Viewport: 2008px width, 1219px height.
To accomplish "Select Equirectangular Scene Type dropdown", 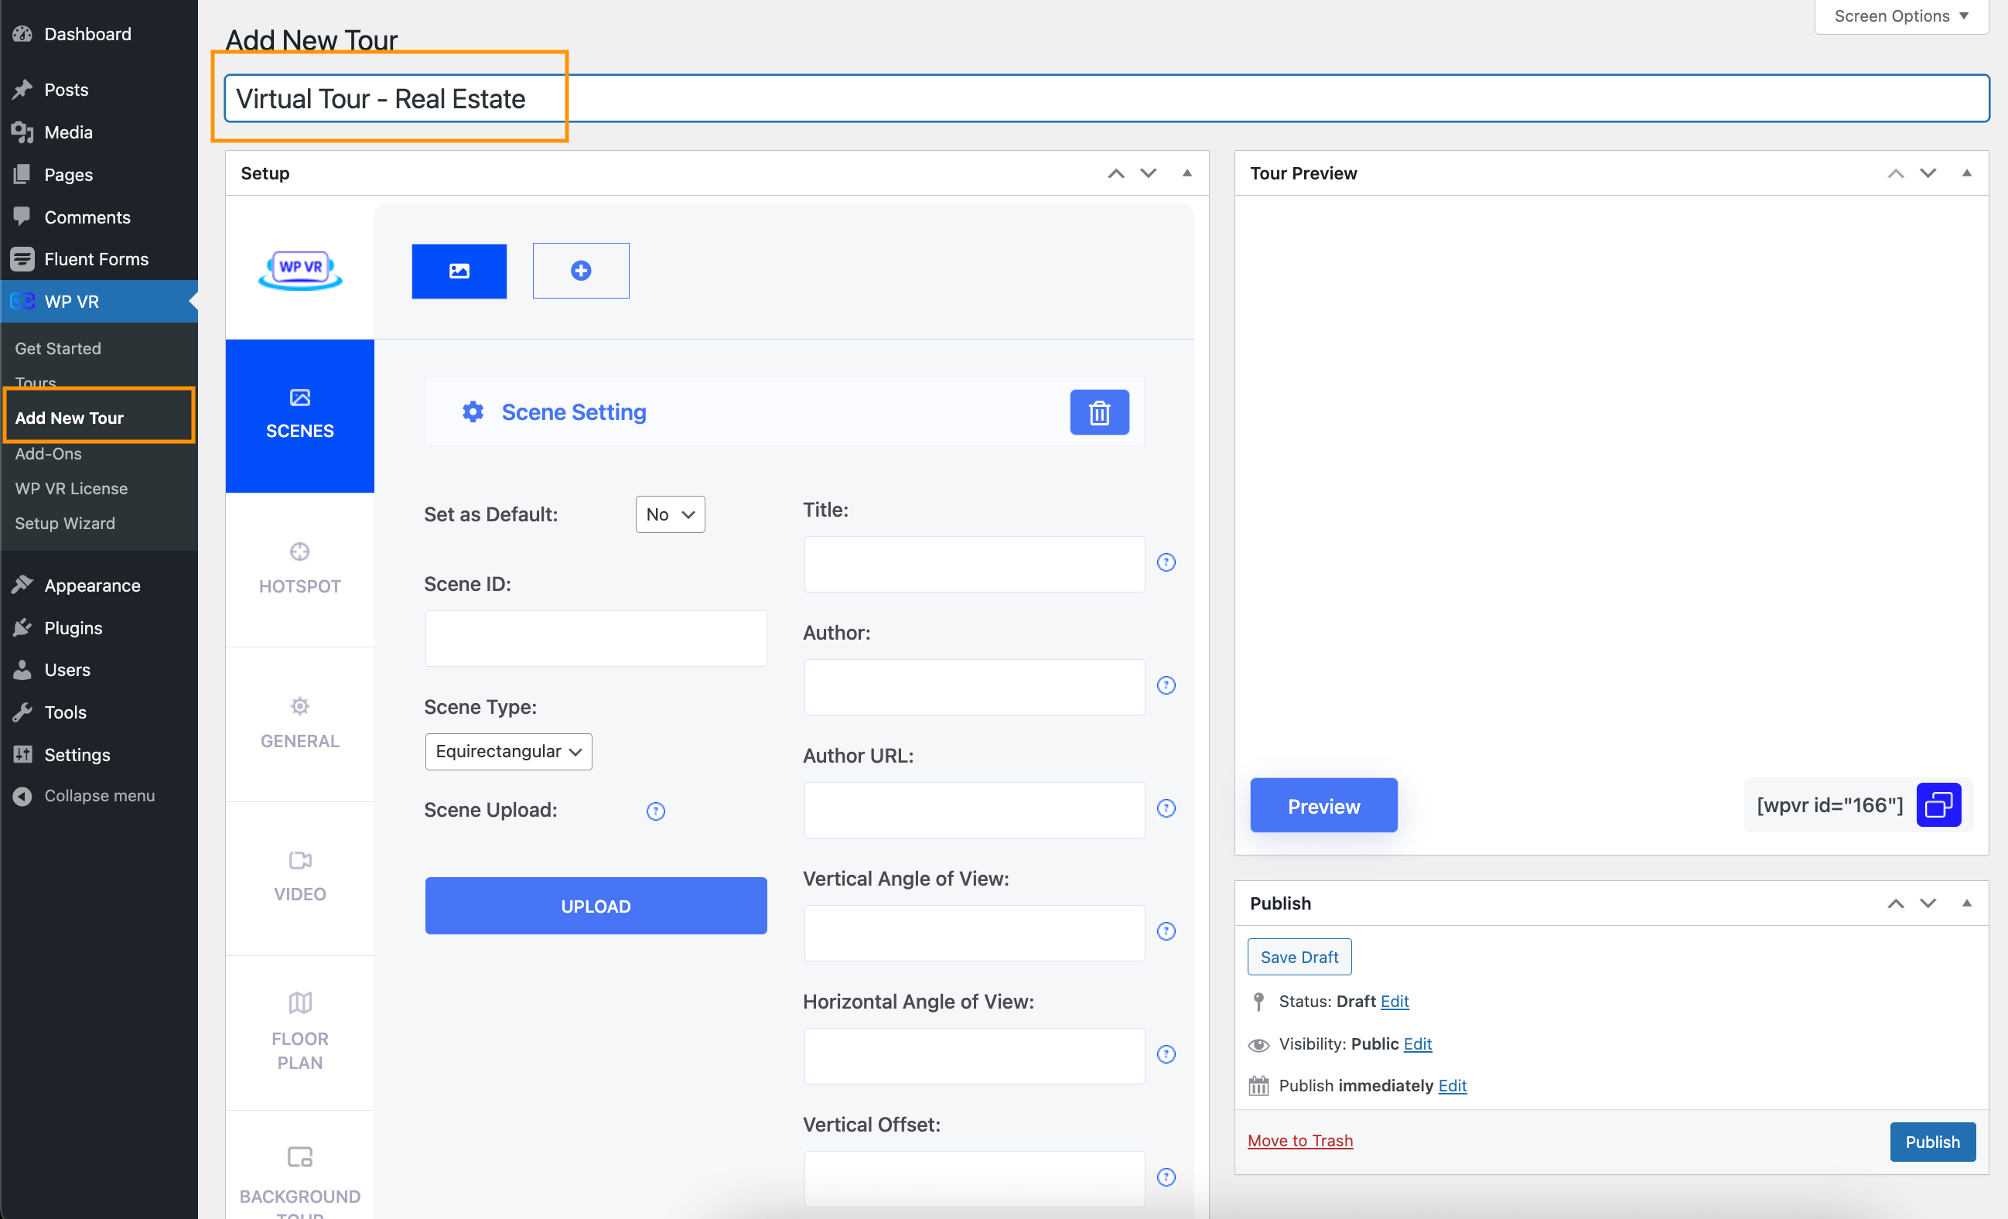I will tap(507, 750).
